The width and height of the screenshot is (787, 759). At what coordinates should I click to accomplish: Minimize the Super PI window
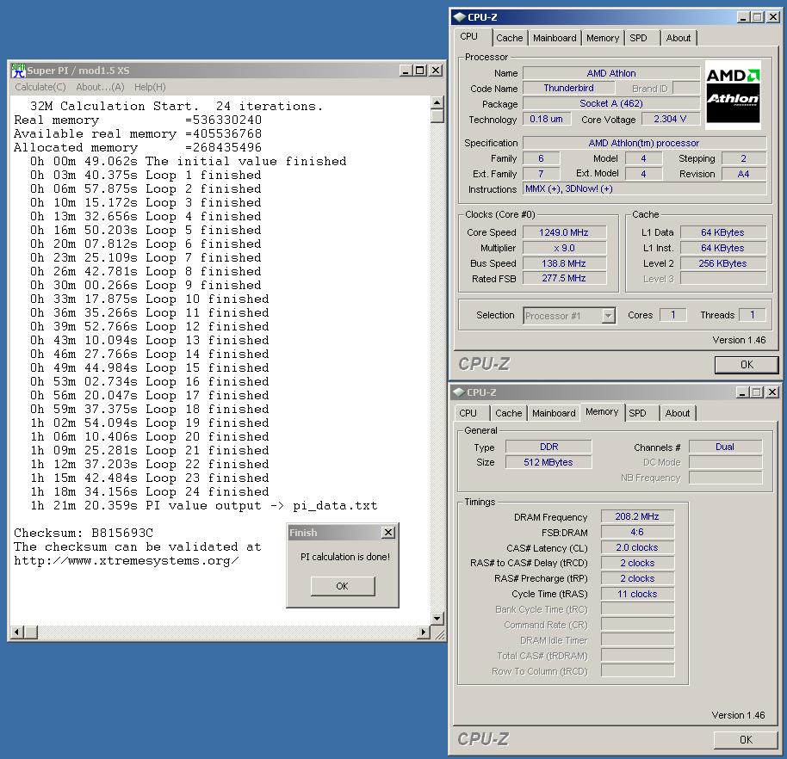coord(406,71)
